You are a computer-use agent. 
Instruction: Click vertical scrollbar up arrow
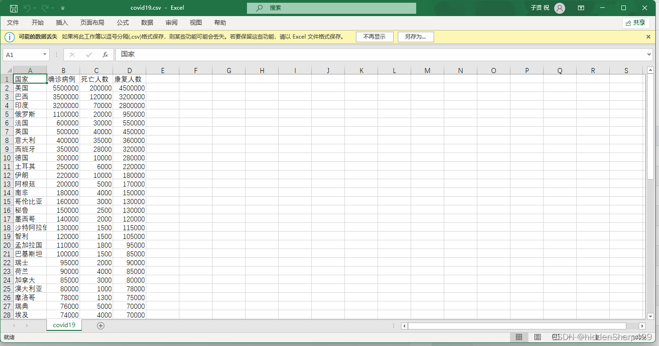click(x=650, y=70)
